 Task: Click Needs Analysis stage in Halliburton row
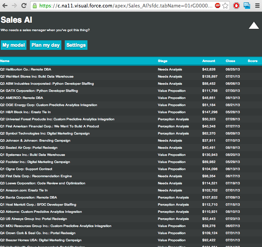point(170,69)
